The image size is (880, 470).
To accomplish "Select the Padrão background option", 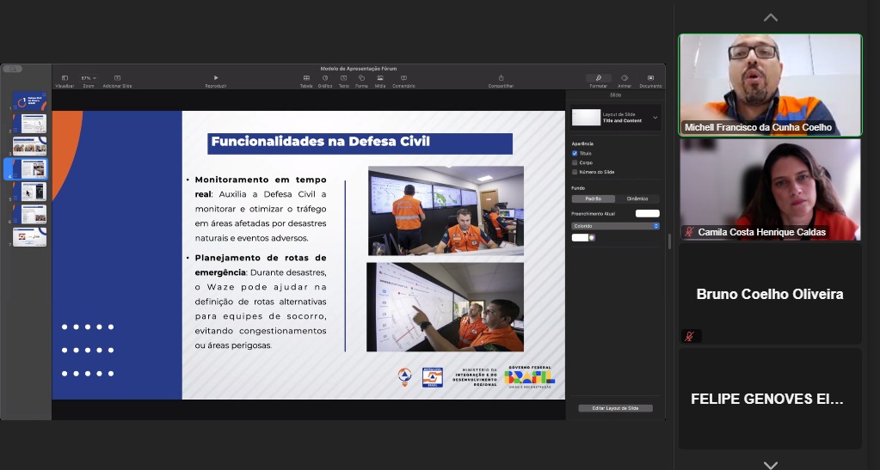I will [594, 198].
